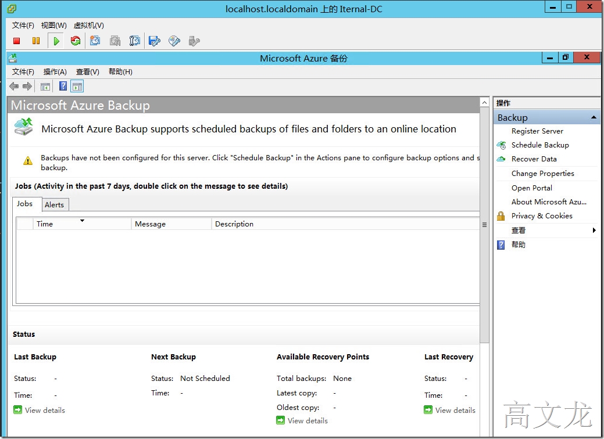Click the USB device connect icon

click(x=194, y=41)
